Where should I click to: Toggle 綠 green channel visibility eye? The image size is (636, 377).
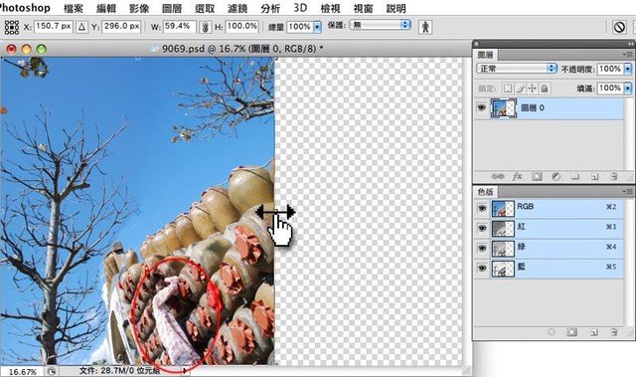481,248
